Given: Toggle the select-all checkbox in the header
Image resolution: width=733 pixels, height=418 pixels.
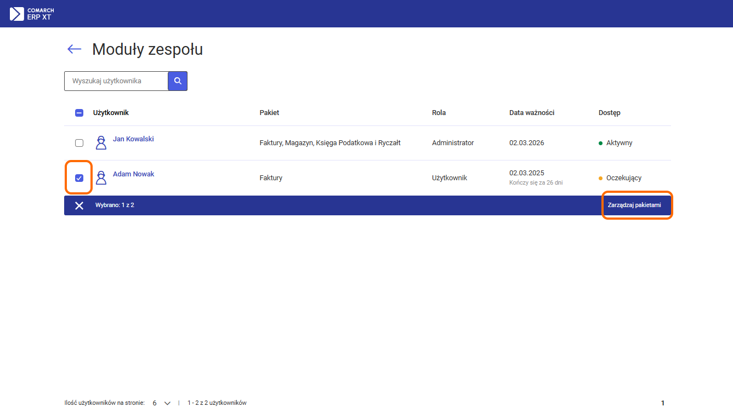Looking at the screenshot, I should 79,113.
